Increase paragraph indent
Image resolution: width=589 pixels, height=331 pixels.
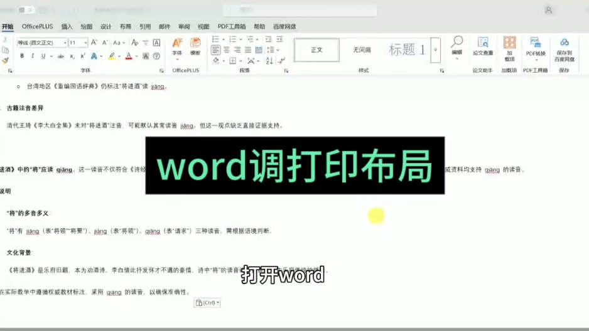(x=279, y=39)
